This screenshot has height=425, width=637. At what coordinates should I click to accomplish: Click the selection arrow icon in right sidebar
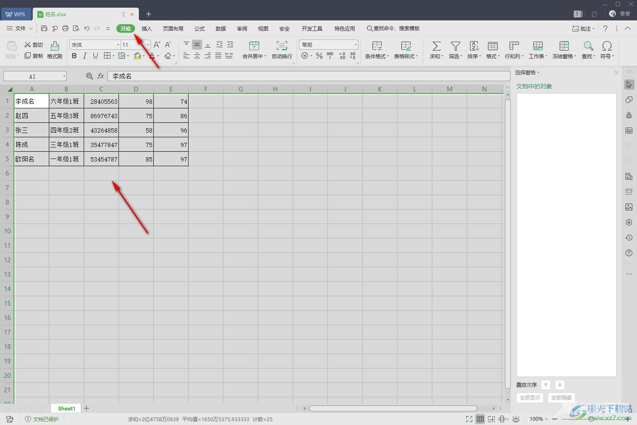629,85
